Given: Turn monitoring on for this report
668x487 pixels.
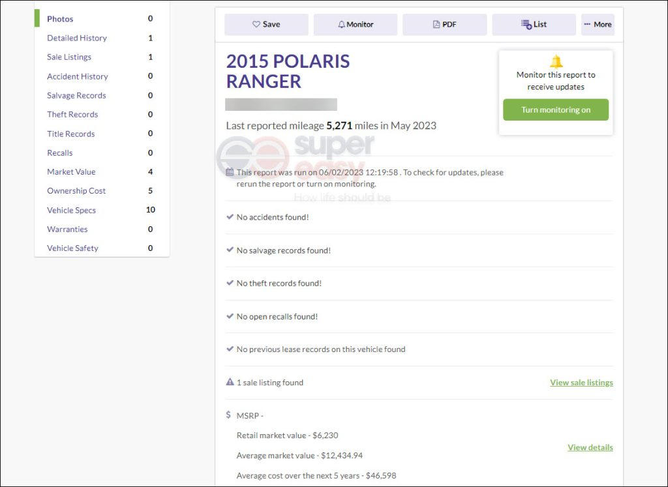Looking at the screenshot, I should (556, 110).
